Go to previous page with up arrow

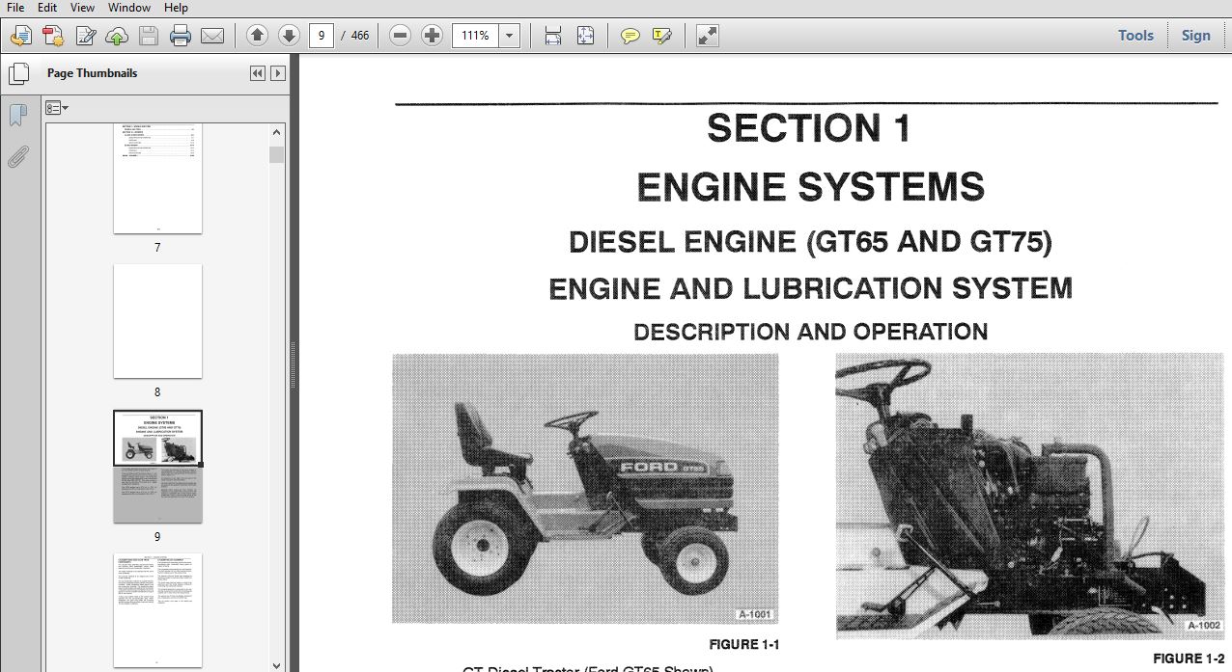(257, 36)
